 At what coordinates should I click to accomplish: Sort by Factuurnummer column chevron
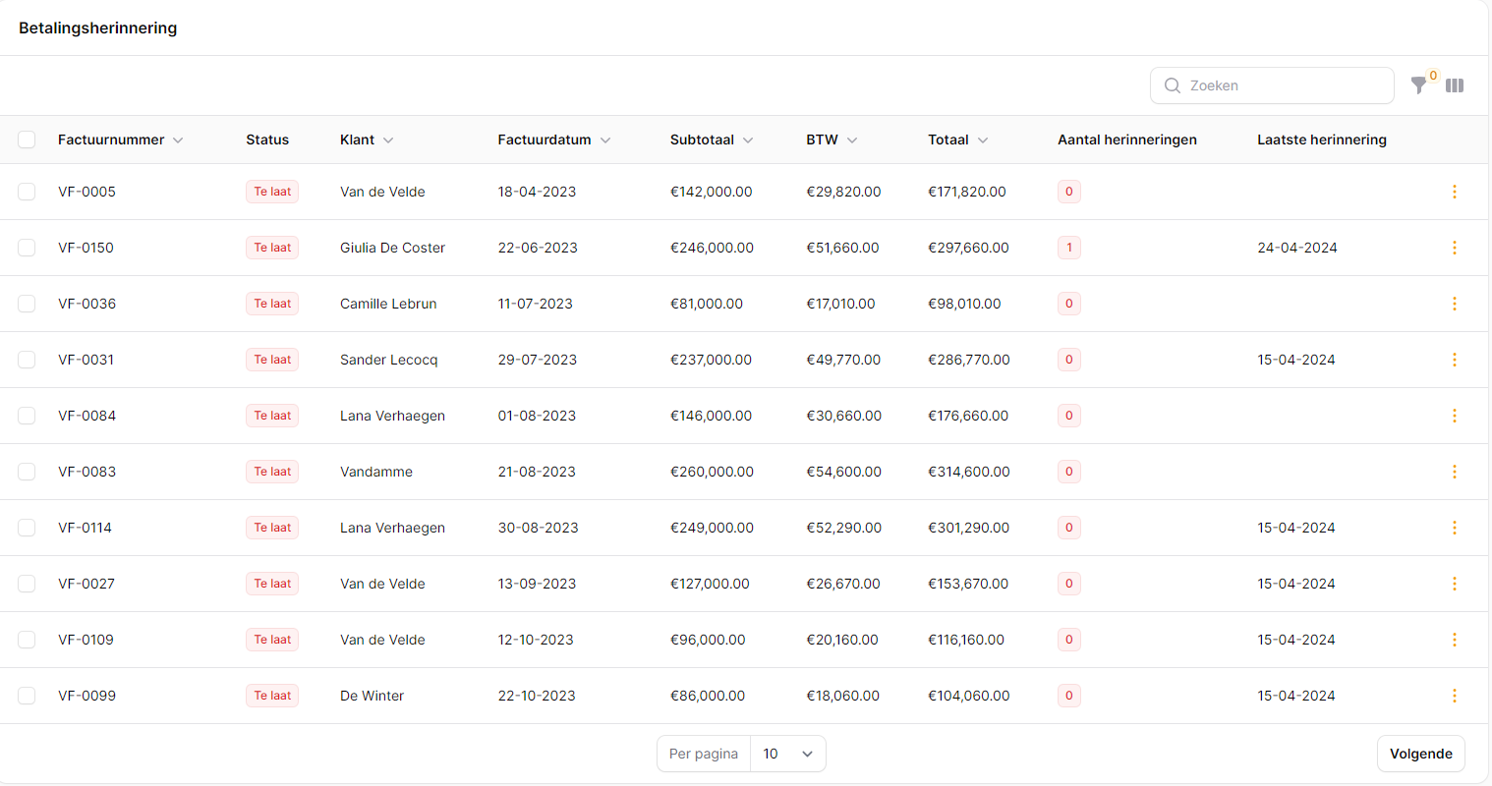(178, 140)
